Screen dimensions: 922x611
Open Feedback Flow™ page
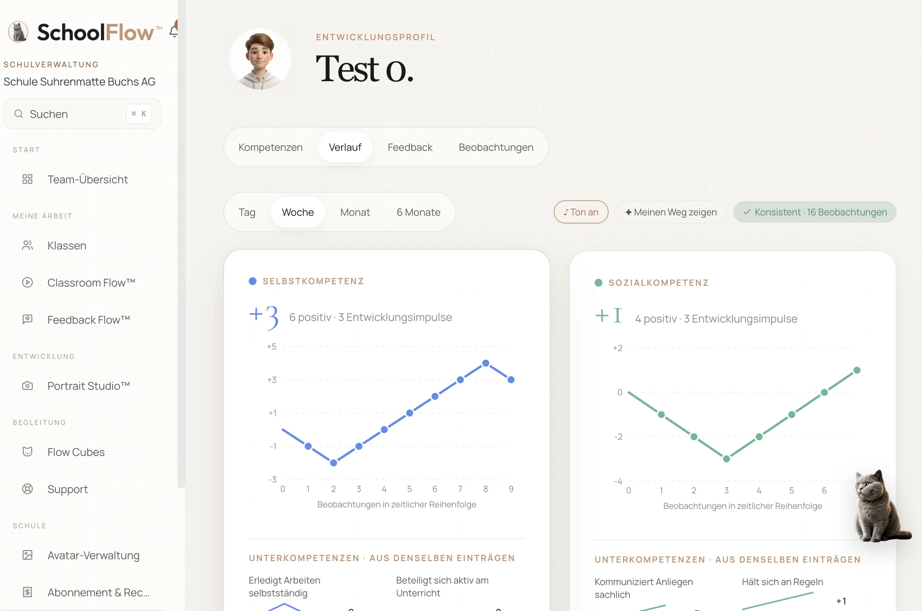(89, 319)
